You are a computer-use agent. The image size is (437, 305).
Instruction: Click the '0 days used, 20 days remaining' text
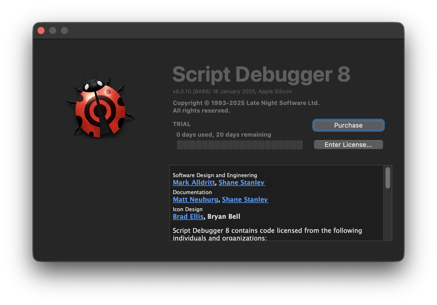coord(224,135)
